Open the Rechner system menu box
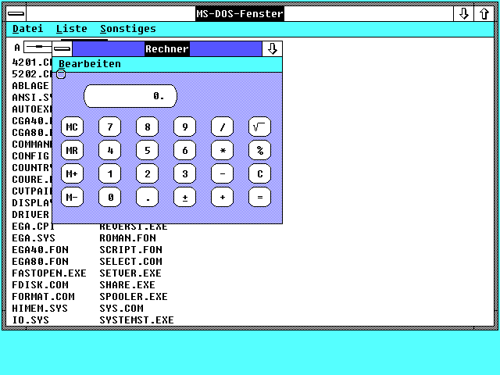This screenshot has width=500, height=375. [x=62, y=48]
